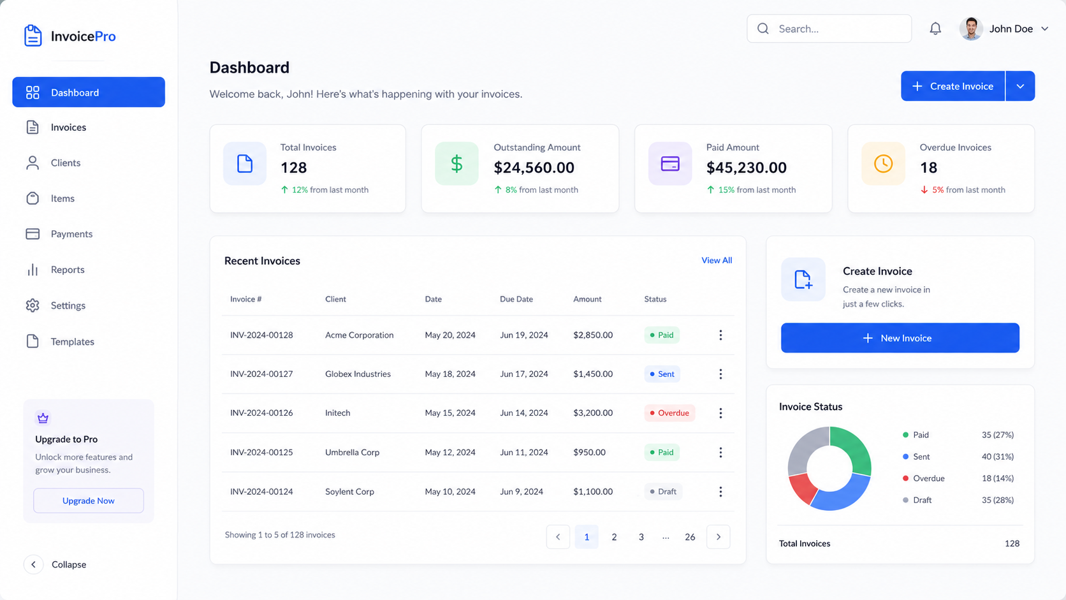Open actions menu for INV-2024-00128
This screenshot has width=1066, height=600.
click(x=720, y=335)
